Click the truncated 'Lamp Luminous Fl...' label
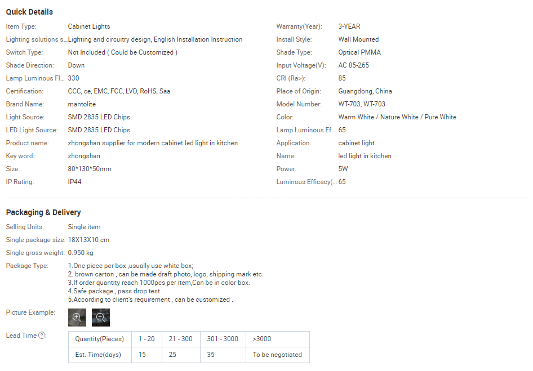The image size is (533, 371). (x=34, y=78)
